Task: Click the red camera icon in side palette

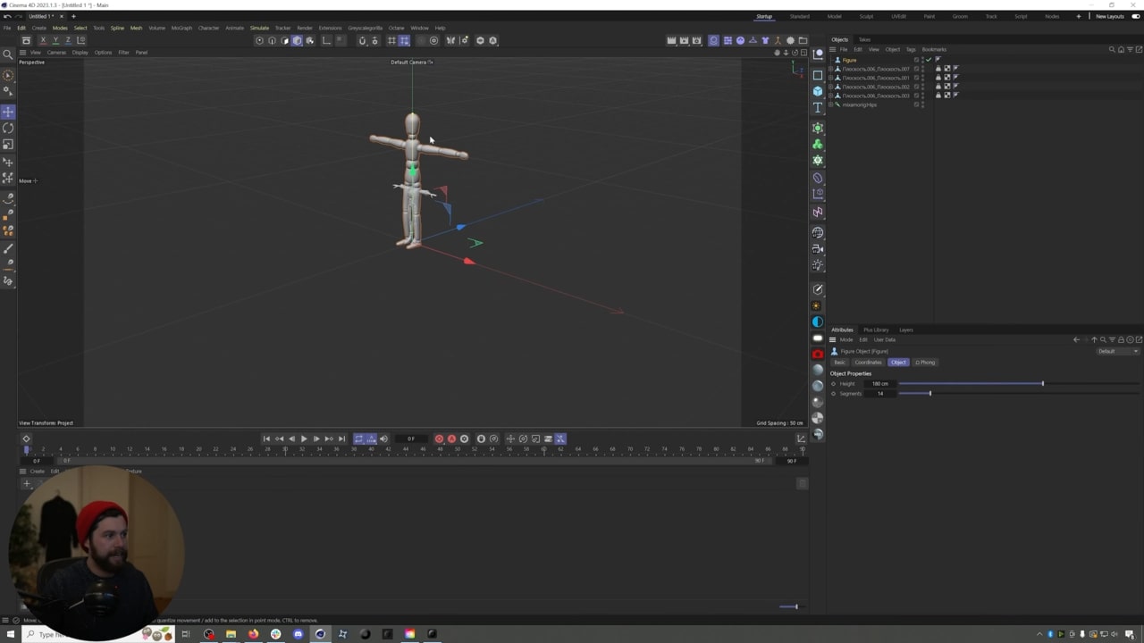Action: [818, 354]
